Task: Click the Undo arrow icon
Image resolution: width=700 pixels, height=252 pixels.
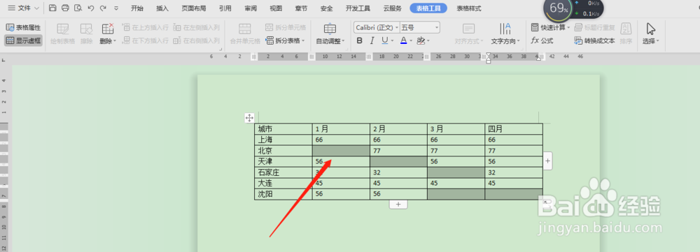Action: 91,8
